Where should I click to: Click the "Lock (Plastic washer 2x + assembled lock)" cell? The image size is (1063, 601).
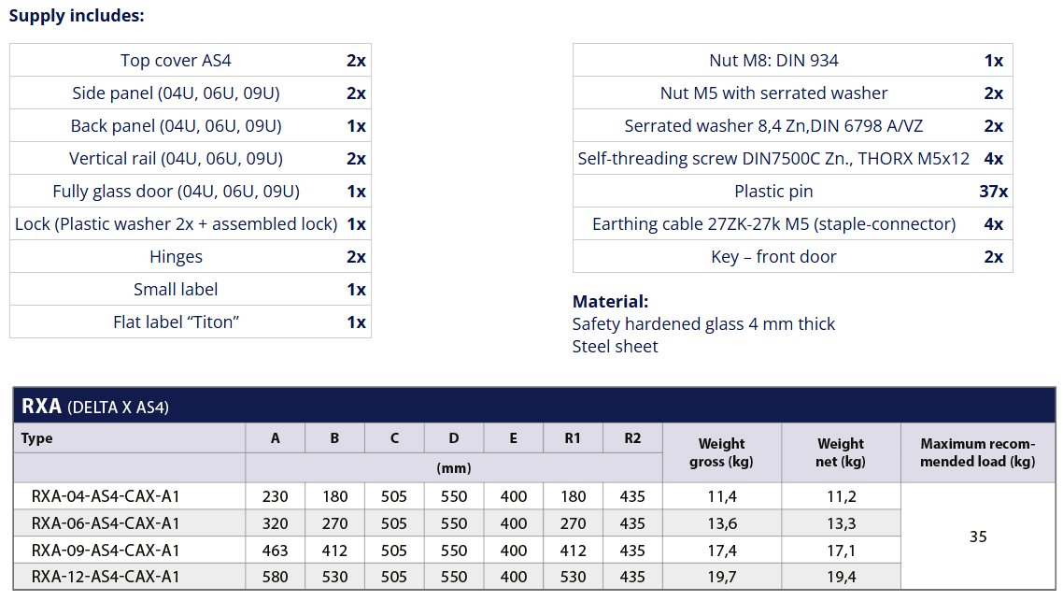coord(176,224)
